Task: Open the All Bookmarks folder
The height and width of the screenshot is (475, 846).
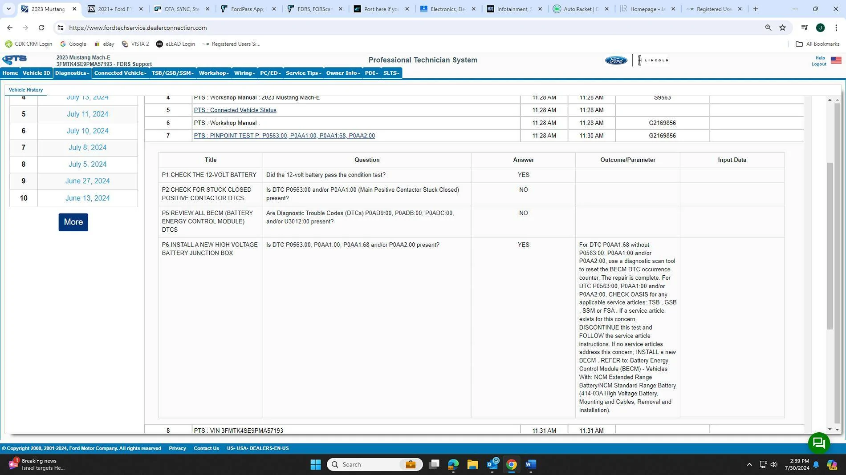Action: pos(818,44)
